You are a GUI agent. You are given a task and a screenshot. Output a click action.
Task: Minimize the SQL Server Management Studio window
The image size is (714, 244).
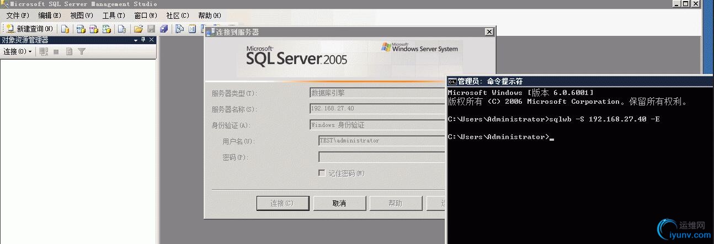(676, 4)
